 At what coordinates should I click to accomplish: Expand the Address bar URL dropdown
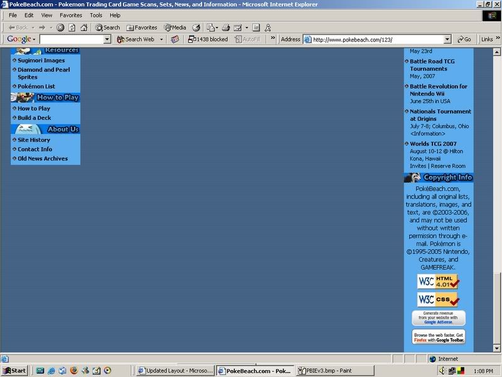tap(447, 40)
